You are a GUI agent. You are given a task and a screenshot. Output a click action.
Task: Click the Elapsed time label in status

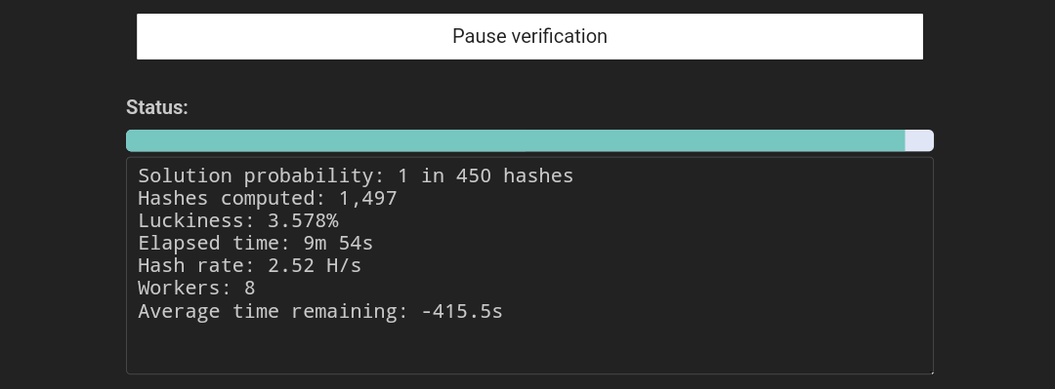pos(214,243)
